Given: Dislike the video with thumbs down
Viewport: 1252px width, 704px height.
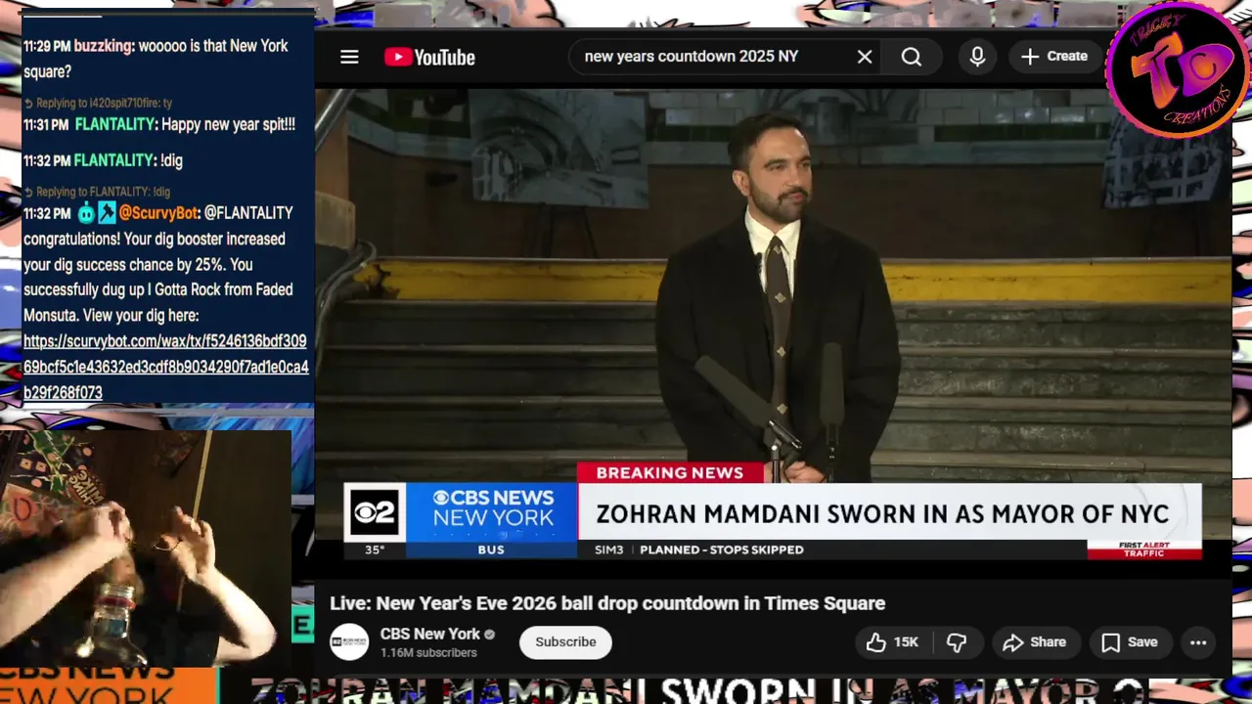Looking at the screenshot, I should tap(957, 642).
